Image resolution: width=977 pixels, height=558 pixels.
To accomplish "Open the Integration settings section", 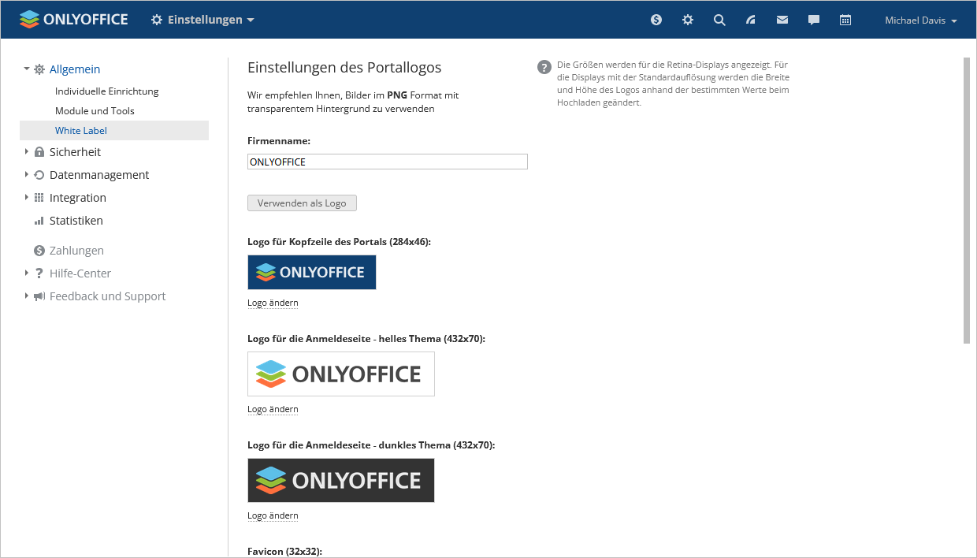I will pos(78,198).
